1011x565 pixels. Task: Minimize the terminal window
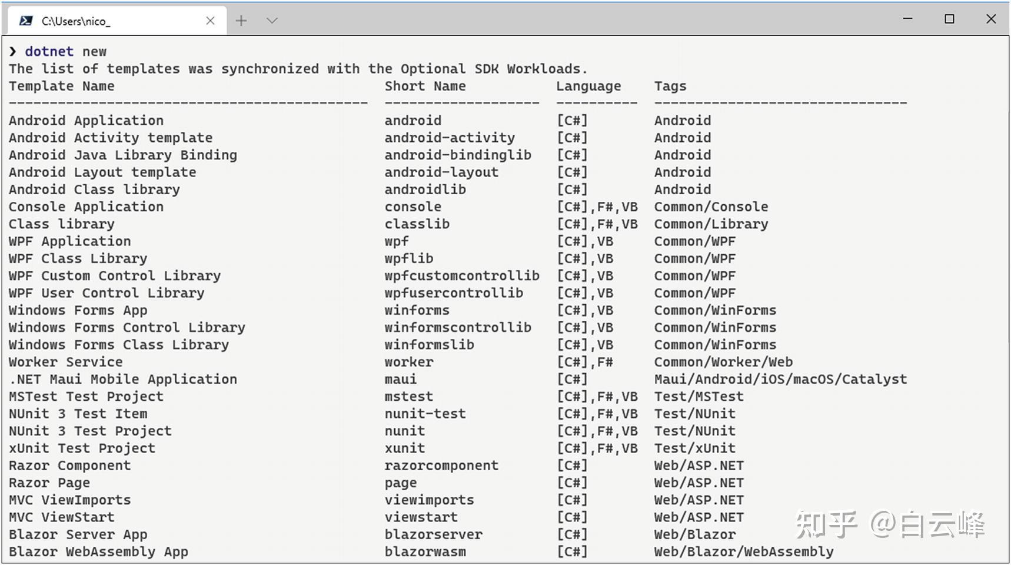click(x=908, y=19)
